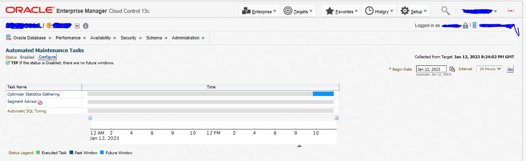Open the Setup gear menu

[x=413, y=11]
